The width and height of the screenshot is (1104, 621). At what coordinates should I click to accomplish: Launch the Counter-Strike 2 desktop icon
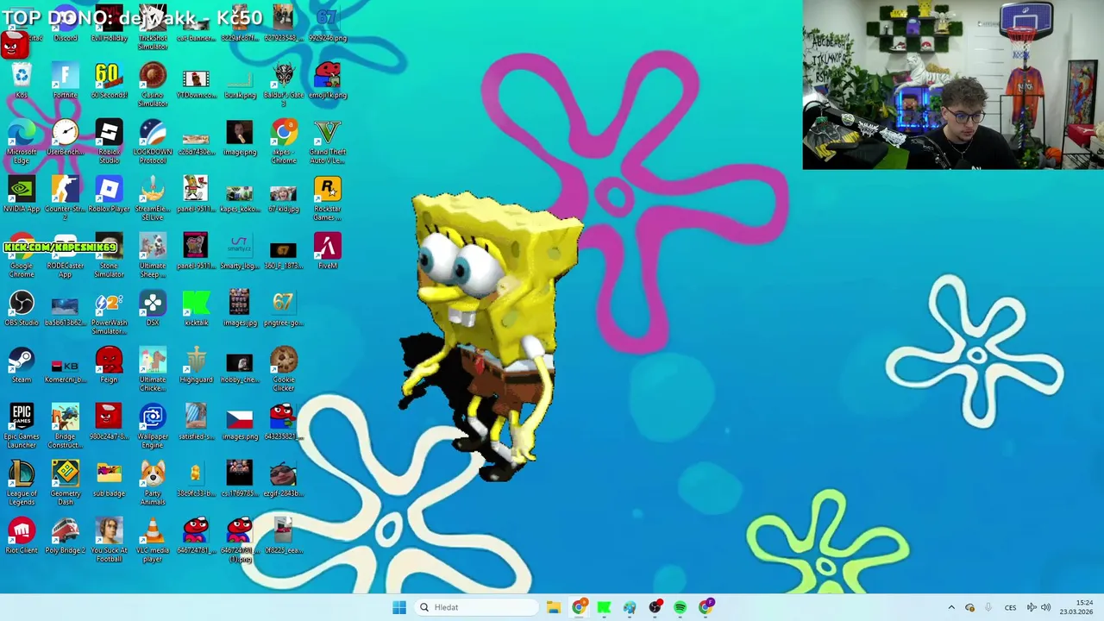pyautogui.click(x=66, y=198)
